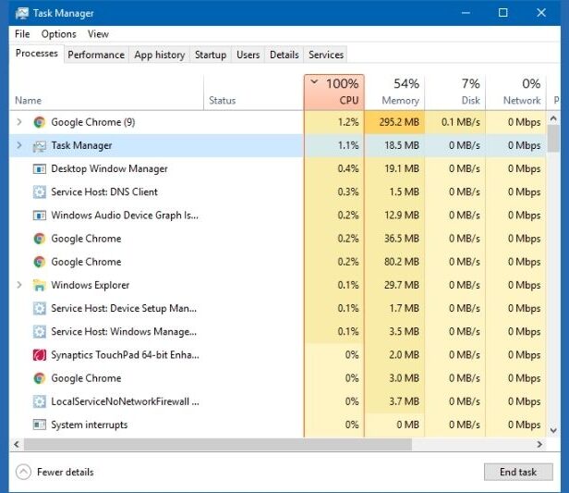This screenshot has height=493, width=569.
Task: Sort by the 7% Disk column header
Action: tap(455, 92)
